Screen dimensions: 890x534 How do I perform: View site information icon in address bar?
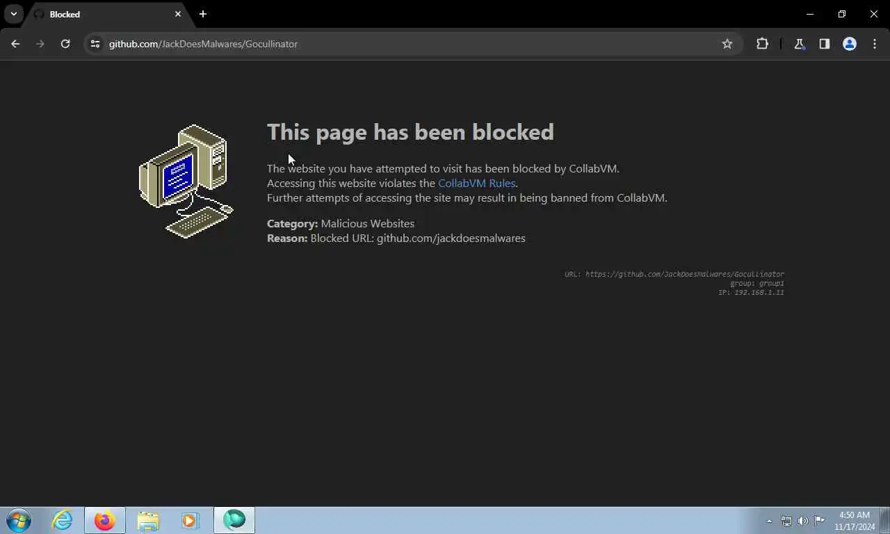click(x=95, y=44)
